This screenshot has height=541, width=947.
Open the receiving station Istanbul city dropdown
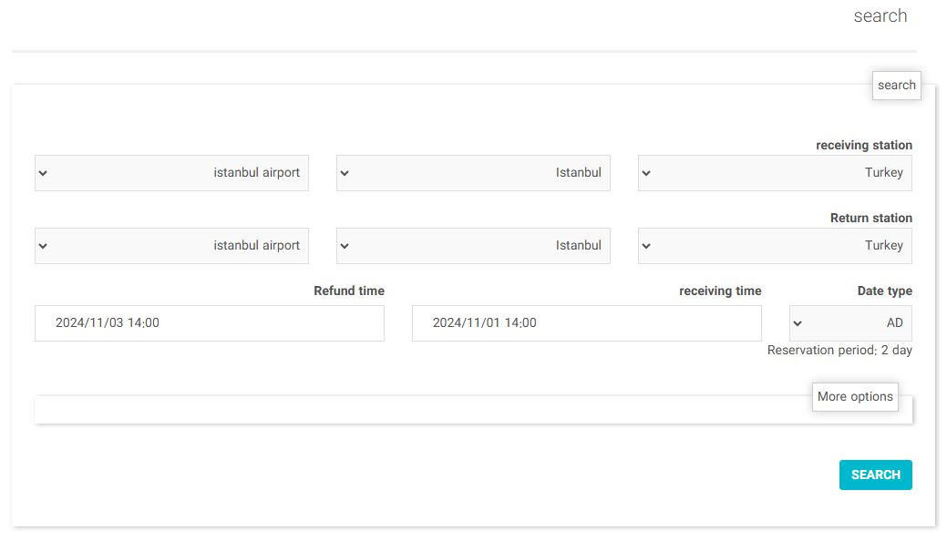click(x=473, y=173)
